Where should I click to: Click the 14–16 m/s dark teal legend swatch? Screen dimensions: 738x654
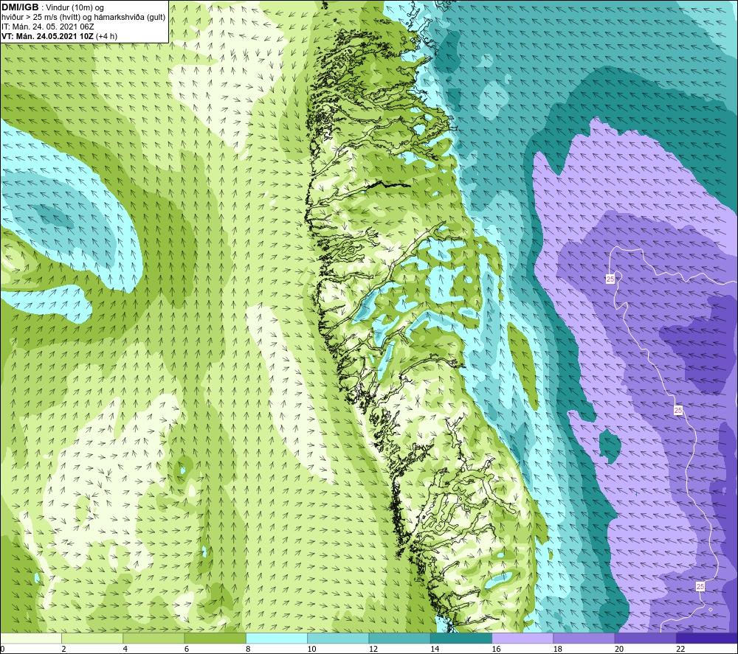461,639
